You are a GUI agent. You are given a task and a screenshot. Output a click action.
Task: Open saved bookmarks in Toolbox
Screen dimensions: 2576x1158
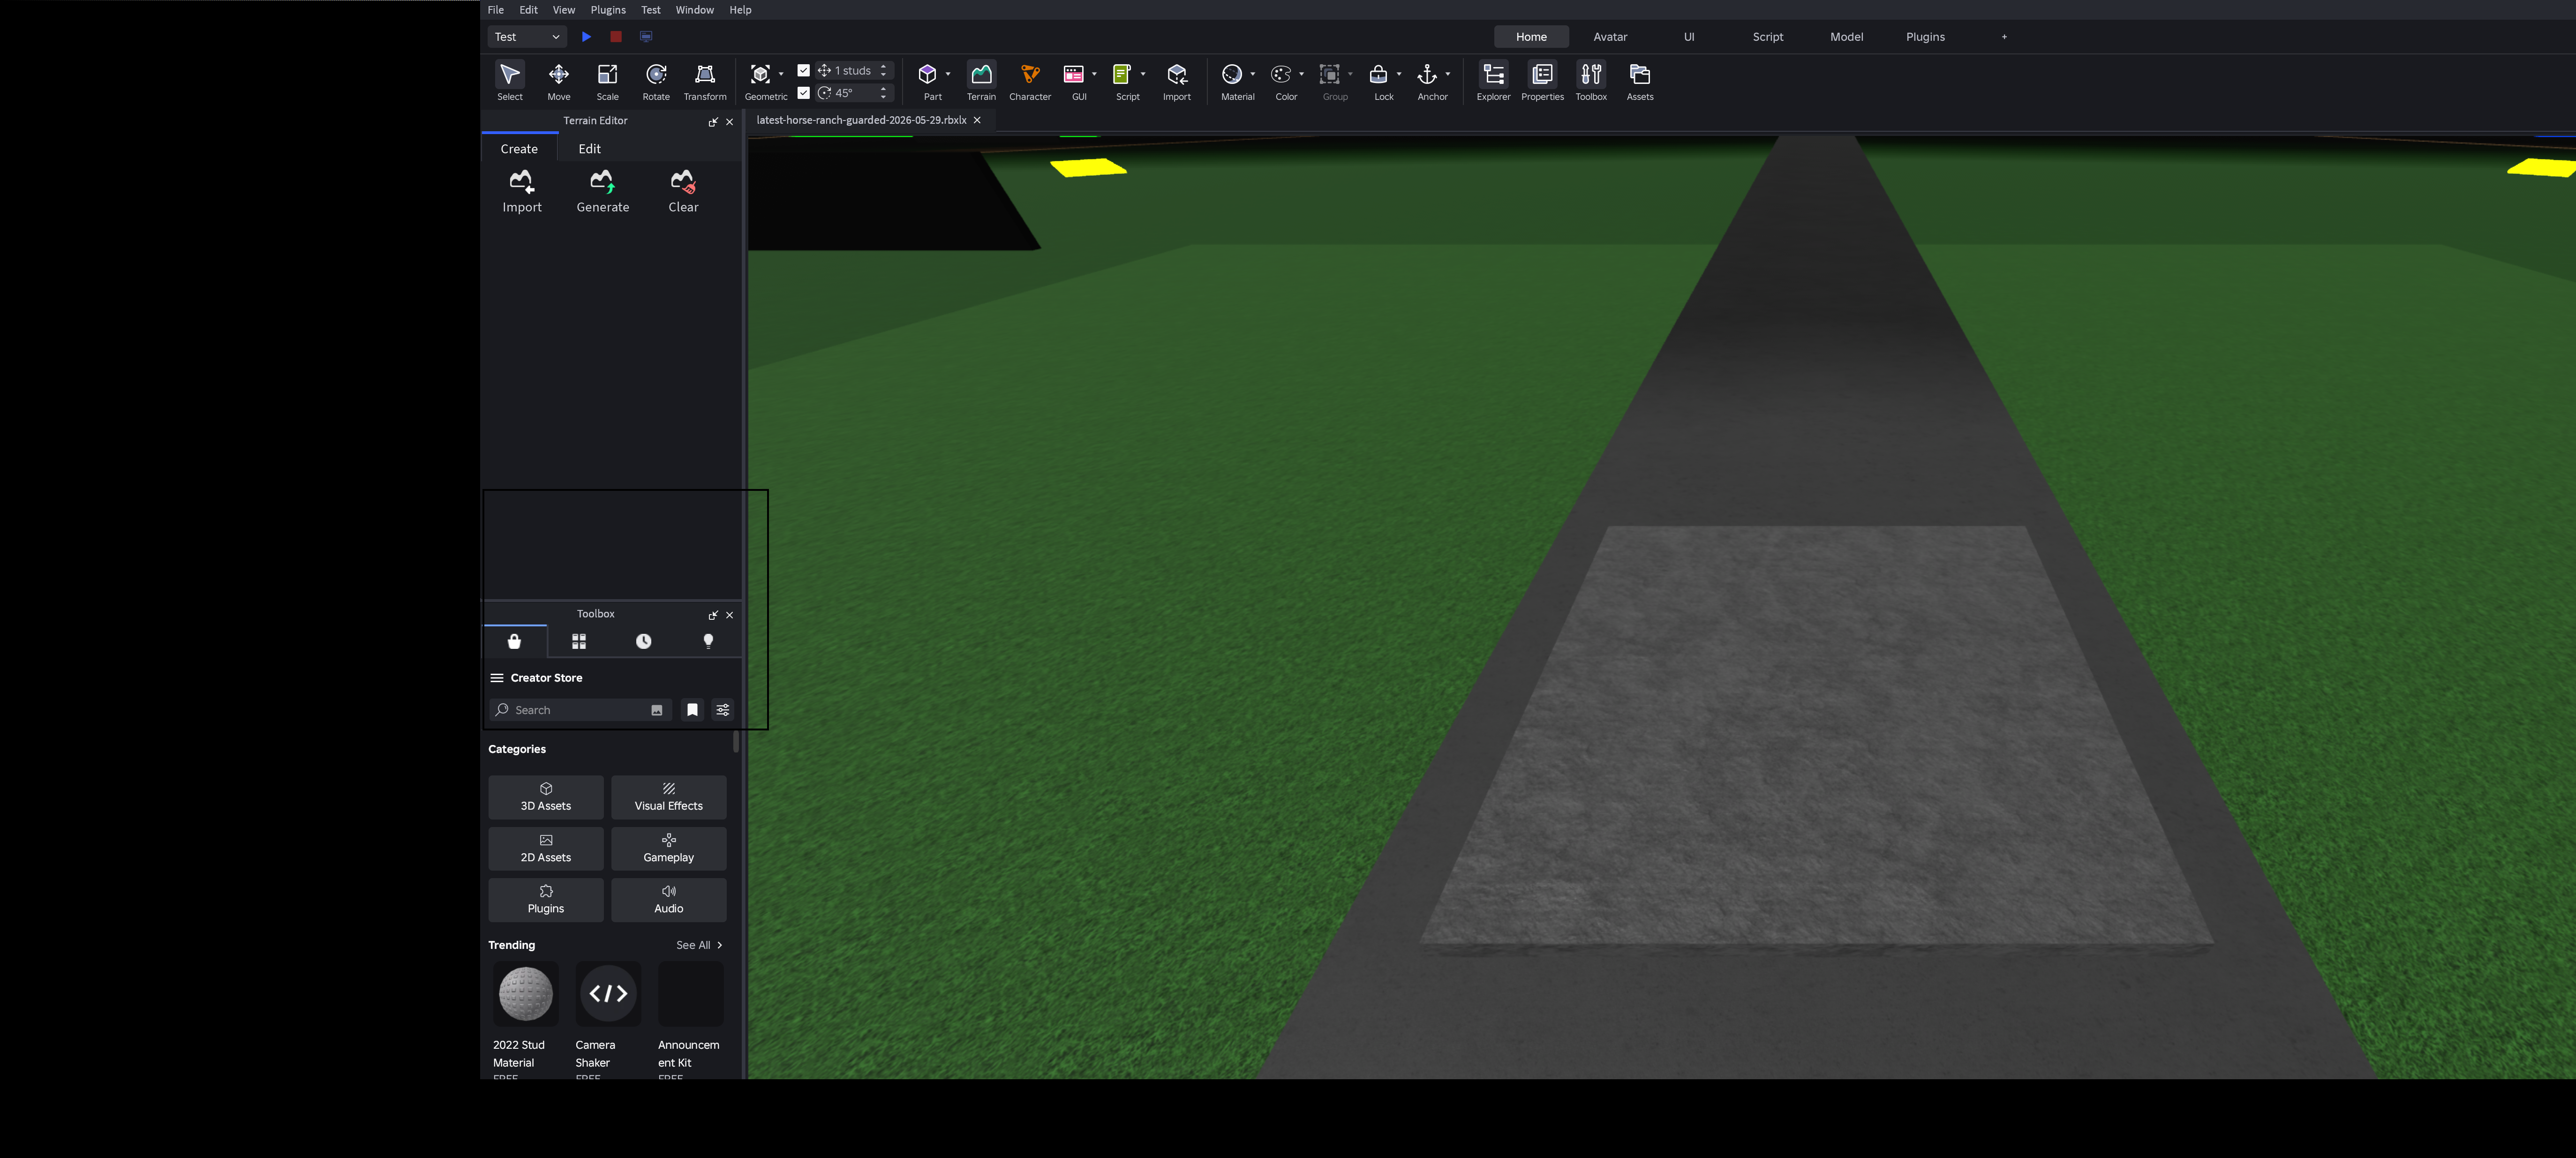(x=692, y=710)
